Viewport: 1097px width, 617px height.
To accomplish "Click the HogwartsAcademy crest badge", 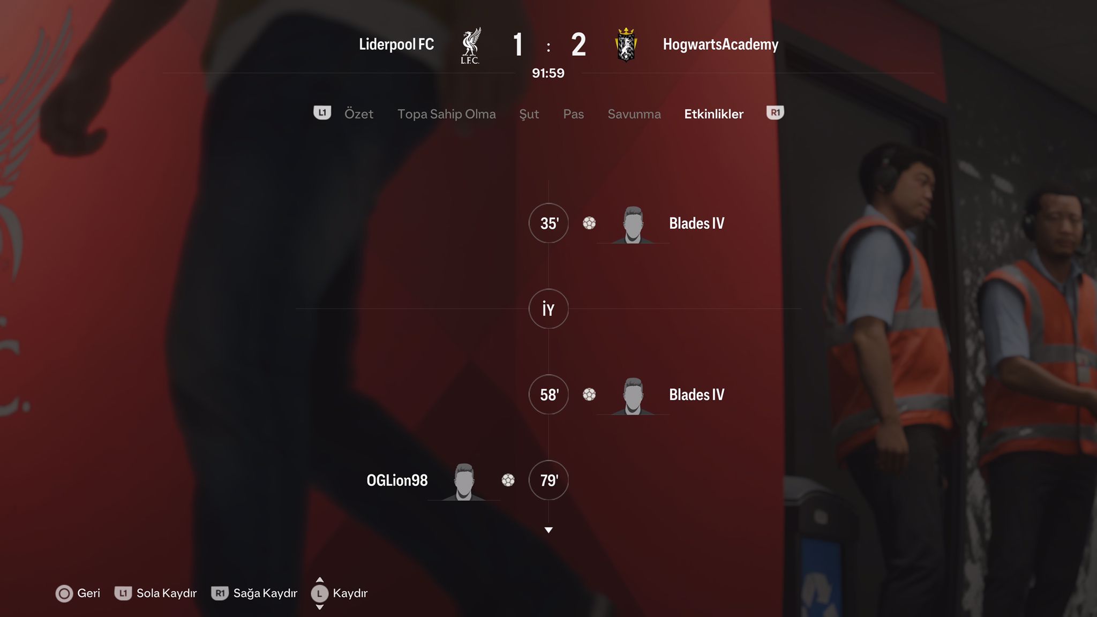I will pyautogui.click(x=626, y=44).
